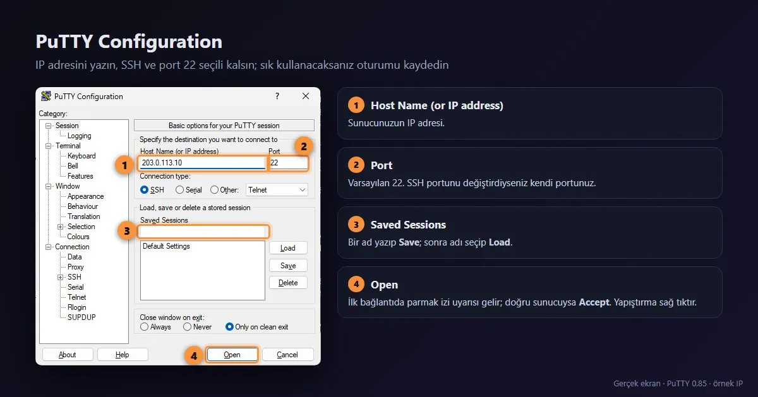Collapse the Window tree node

click(49, 186)
